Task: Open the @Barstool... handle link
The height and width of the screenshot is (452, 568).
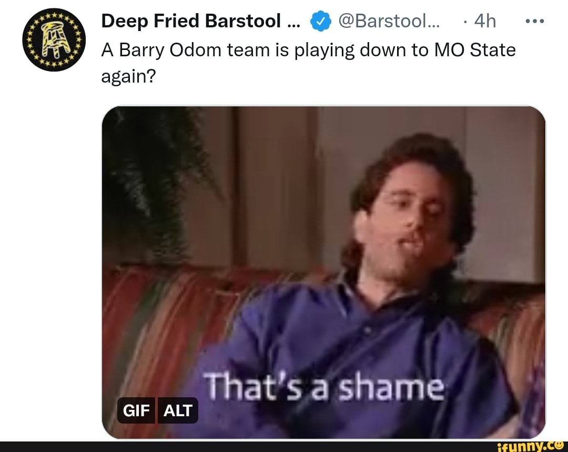Action: coord(389,21)
